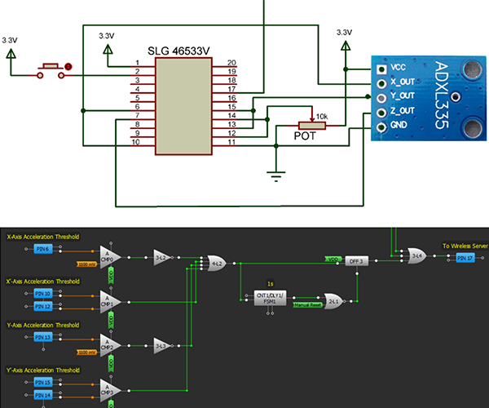489x408 pixels.
Task: Select the 2-L1 logic gate
Action: [333, 301]
